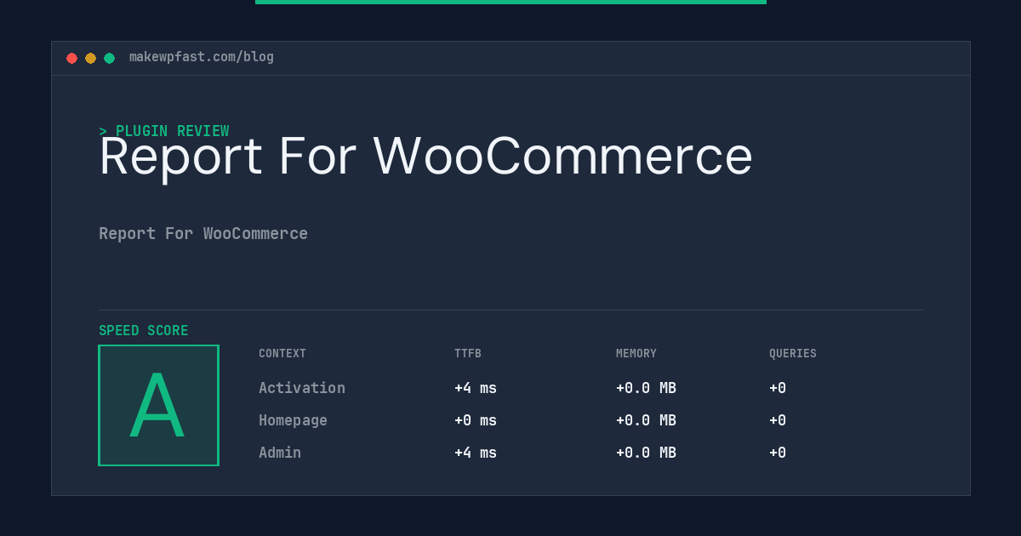Click the yellow window dot
The height and width of the screenshot is (536, 1021).
pos(90,58)
